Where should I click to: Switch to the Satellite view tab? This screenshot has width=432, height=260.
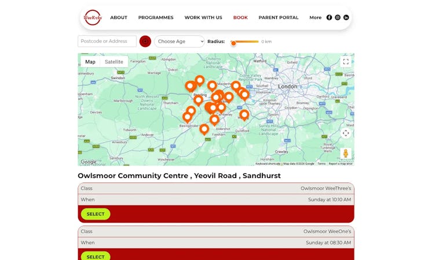pos(114,62)
